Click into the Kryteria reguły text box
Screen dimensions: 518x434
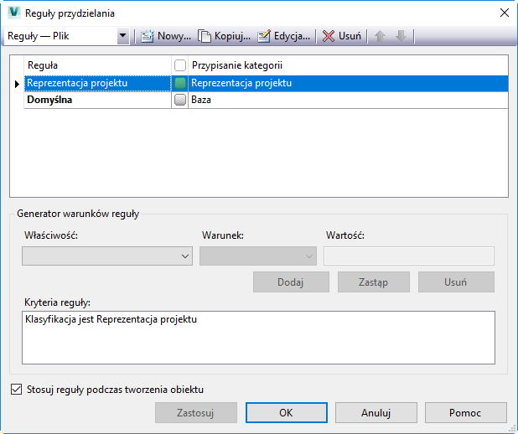pos(258,338)
